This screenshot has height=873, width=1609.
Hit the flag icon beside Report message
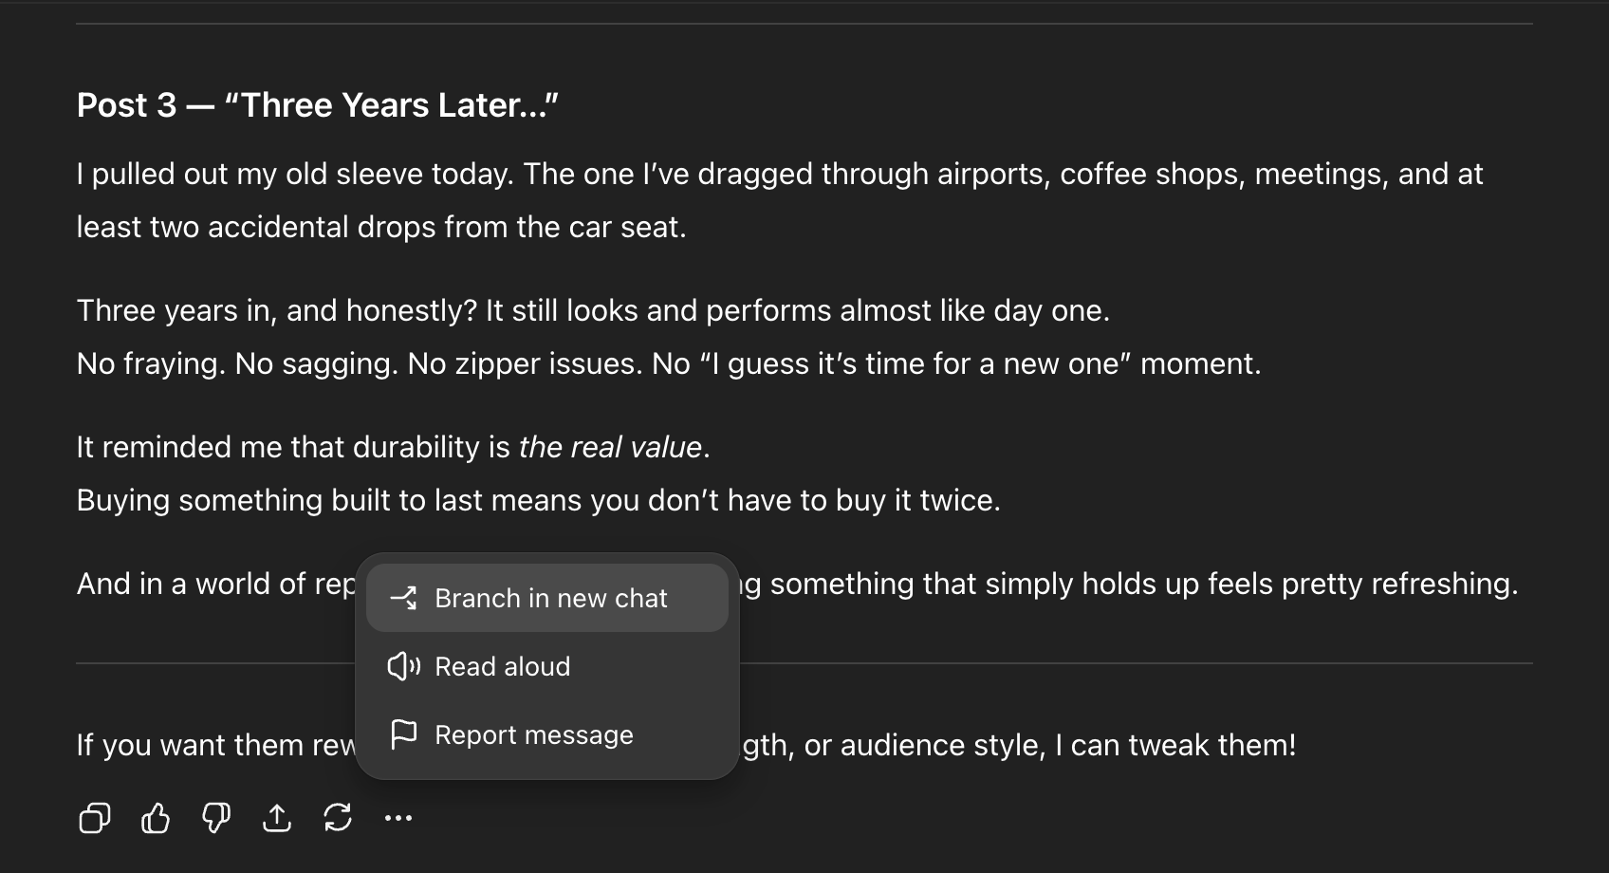coord(403,734)
